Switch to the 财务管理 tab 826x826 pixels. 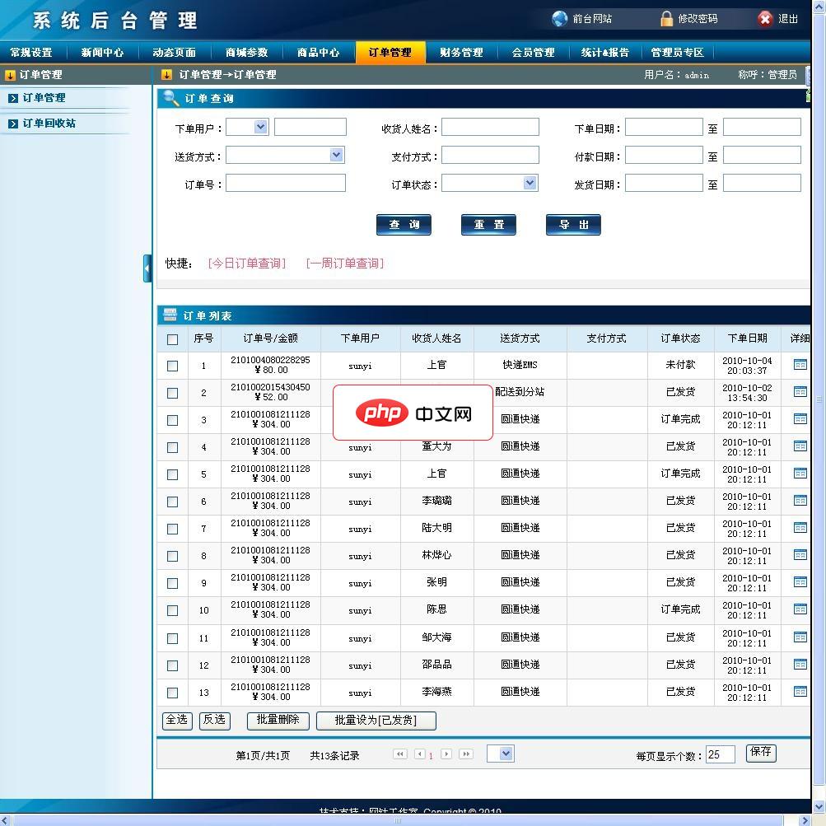[x=461, y=52]
